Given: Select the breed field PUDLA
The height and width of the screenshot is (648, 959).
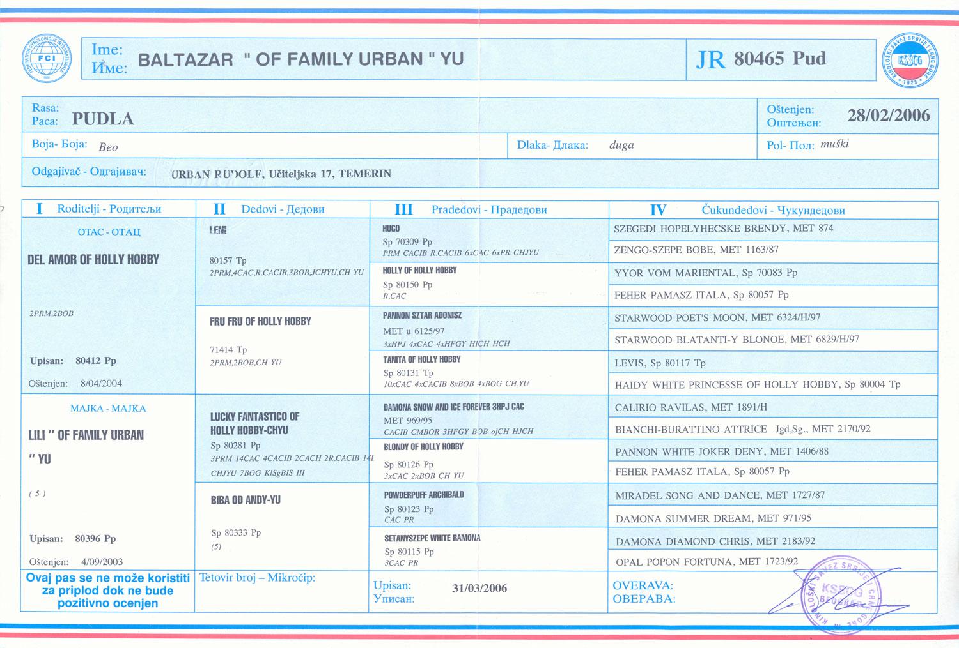Looking at the screenshot, I should [102, 119].
